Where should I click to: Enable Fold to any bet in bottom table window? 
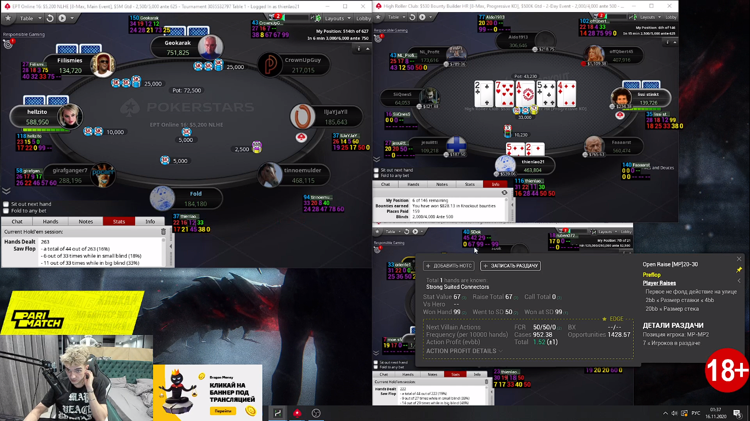click(x=376, y=367)
